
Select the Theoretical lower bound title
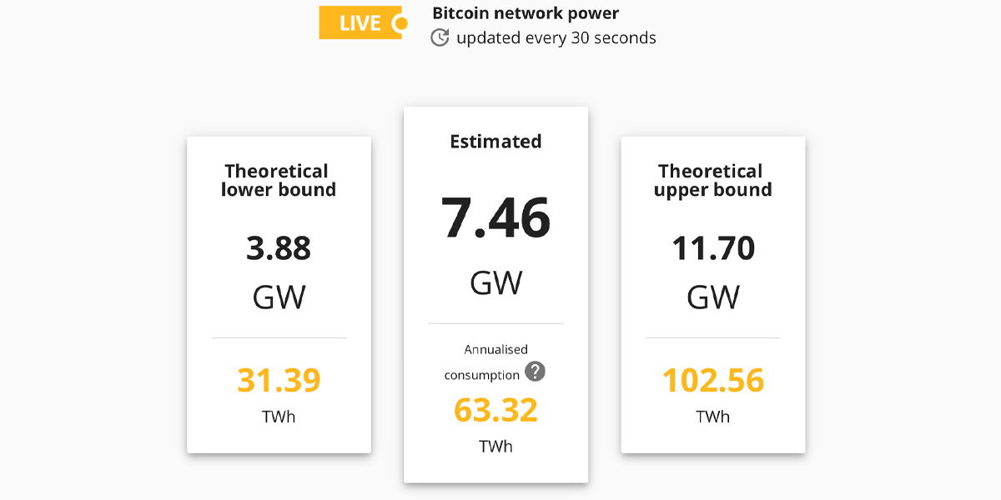pos(279,181)
